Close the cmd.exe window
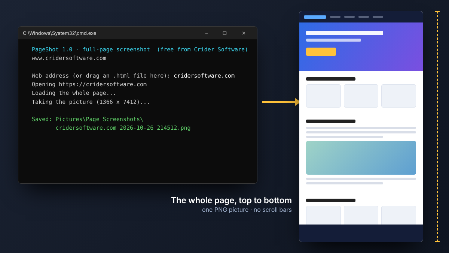Viewport: 449px width, 253px height. click(x=244, y=33)
